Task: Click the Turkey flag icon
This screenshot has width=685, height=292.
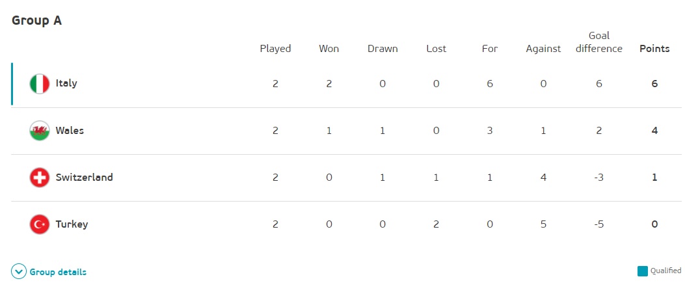Action: click(39, 224)
